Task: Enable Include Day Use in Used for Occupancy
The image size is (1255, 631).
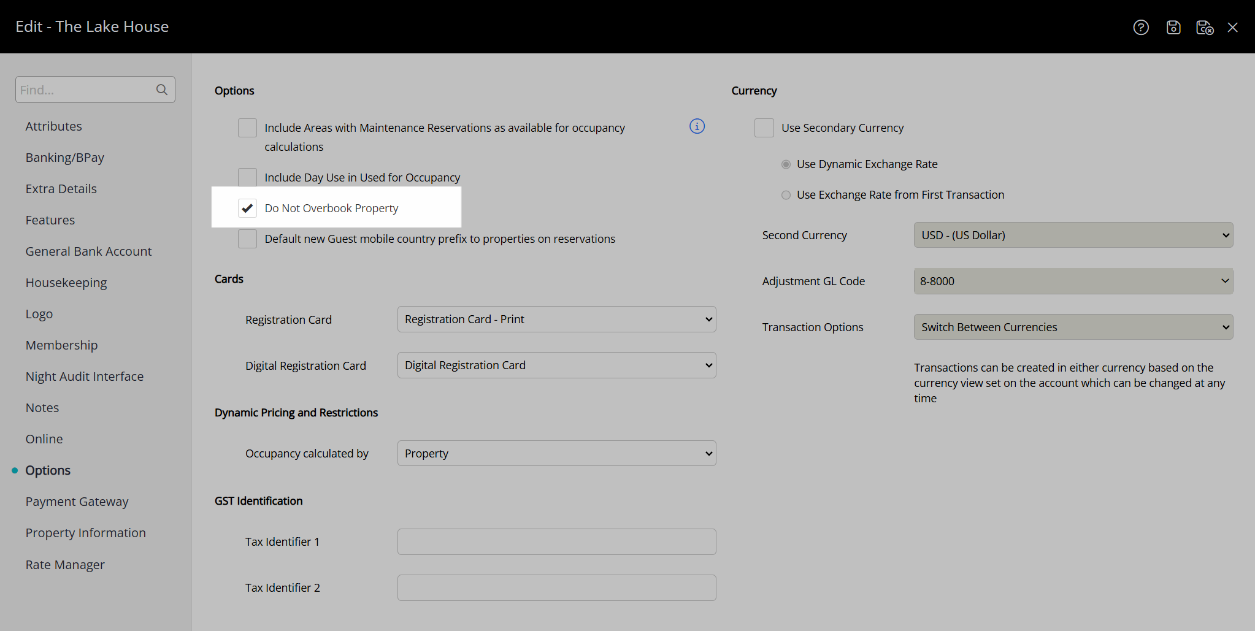Action: pos(247,177)
